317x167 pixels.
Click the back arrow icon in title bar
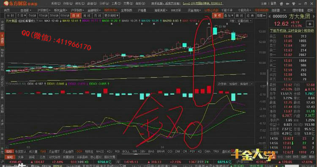point(287,3)
